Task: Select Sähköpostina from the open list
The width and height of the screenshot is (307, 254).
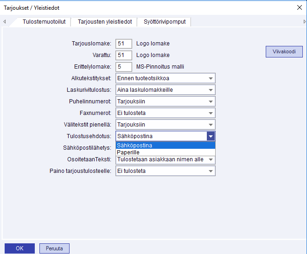Action: pos(134,146)
